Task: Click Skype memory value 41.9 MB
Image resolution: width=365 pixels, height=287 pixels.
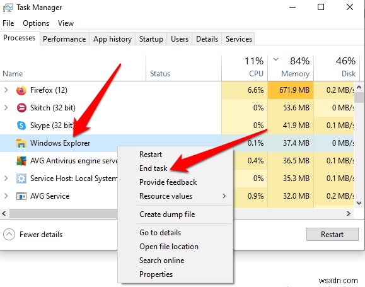Action: pyautogui.click(x=296, y=126)
